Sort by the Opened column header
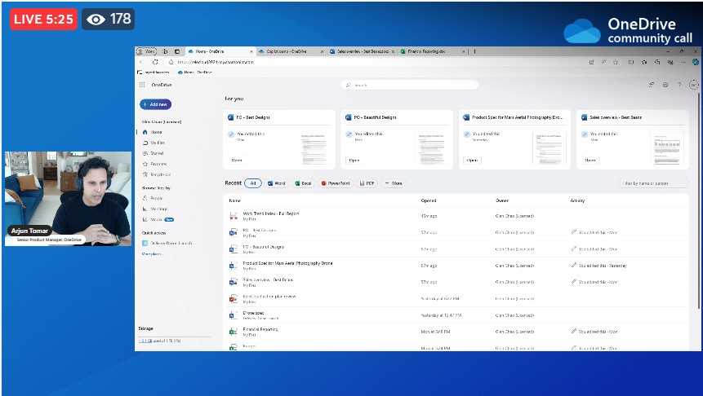The image size is (703, 396). (x=428, y=200)
